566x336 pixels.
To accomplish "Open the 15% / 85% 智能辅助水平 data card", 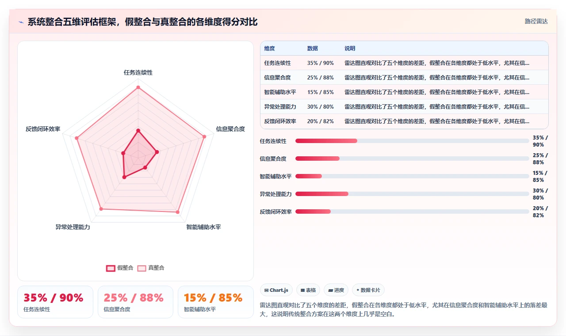I will point(216,302).
